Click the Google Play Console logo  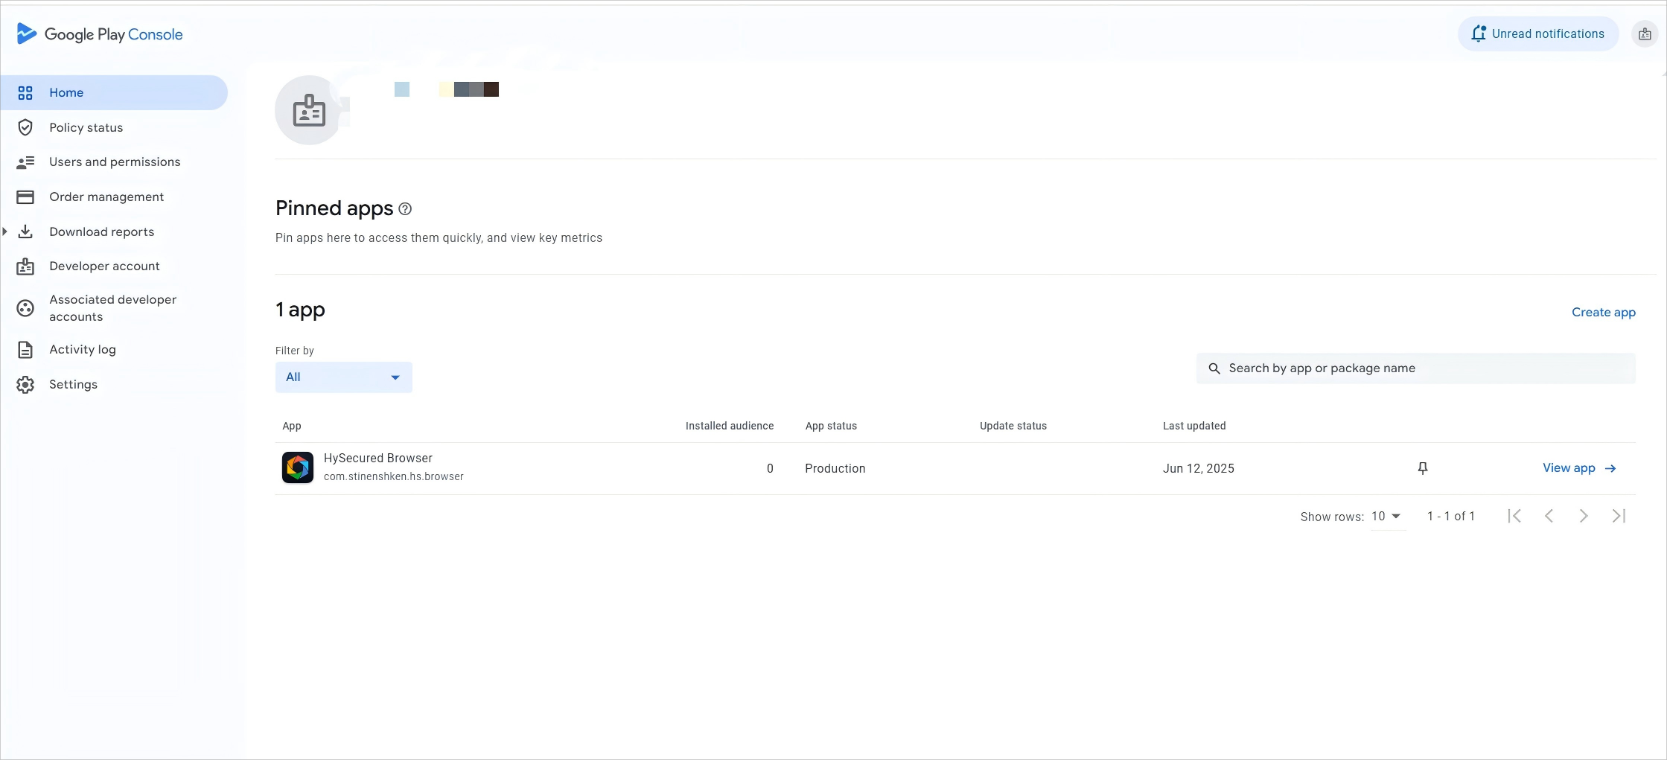(x=99, y=34)
